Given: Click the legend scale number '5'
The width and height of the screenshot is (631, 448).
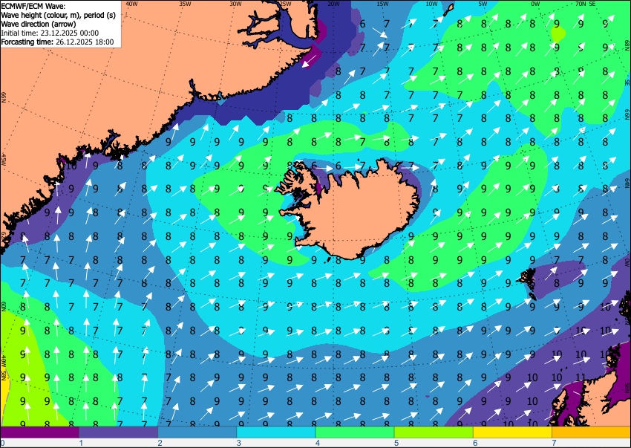Looking at the screenshot, I should tap(396, 443).
